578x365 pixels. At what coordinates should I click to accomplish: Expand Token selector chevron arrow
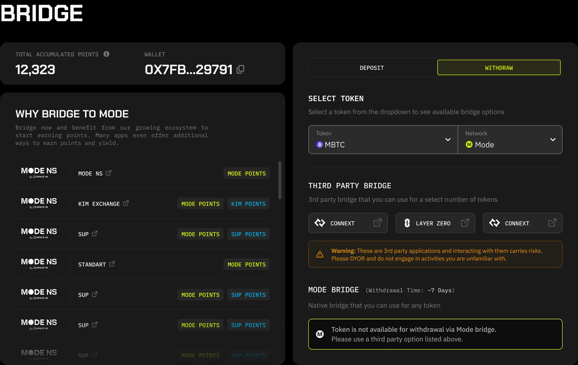pyautogui.click(x=448, y=140)
